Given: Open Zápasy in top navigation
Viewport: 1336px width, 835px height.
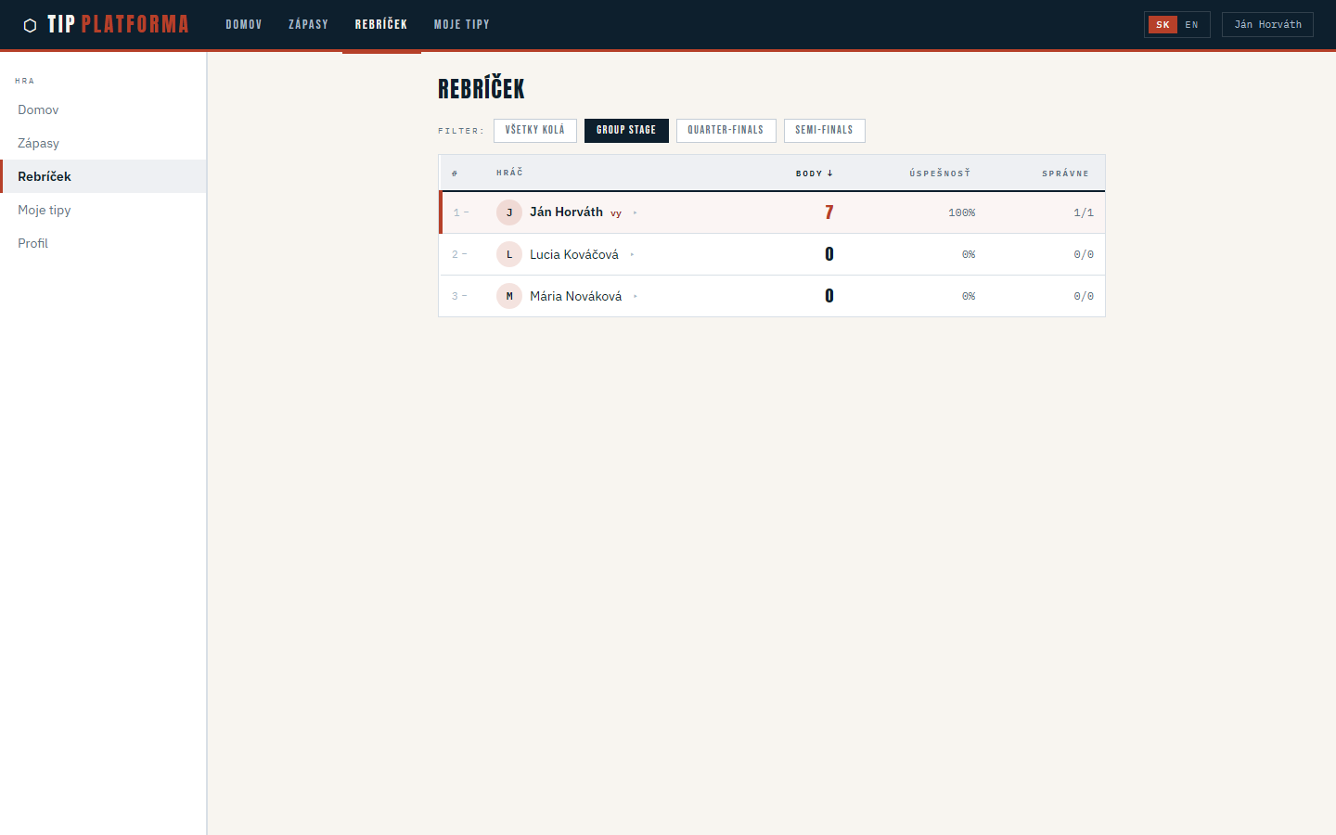Looking at the screenshot, I should click(x=308, y=25).
